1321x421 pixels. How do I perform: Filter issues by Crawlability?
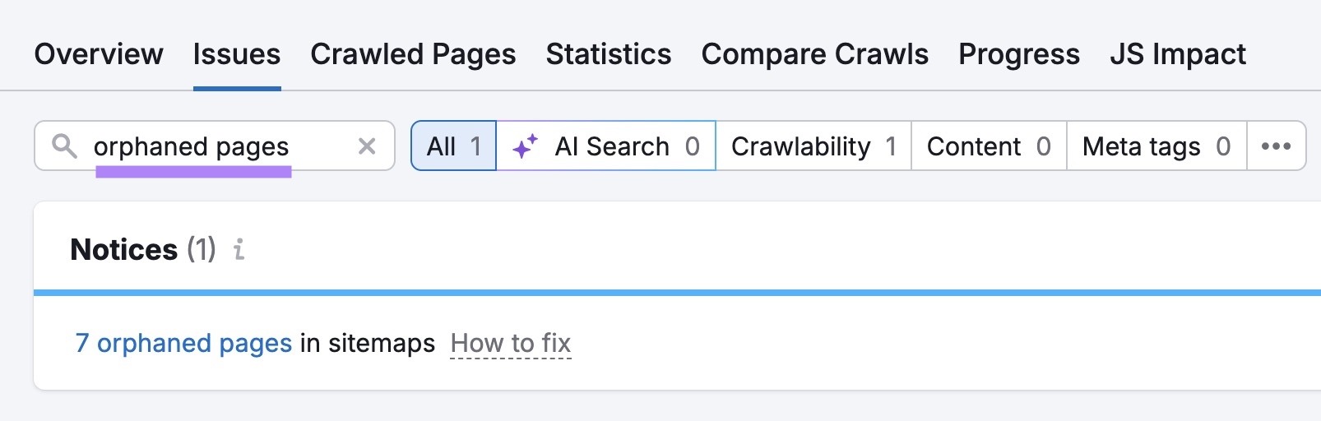point(813,146)
